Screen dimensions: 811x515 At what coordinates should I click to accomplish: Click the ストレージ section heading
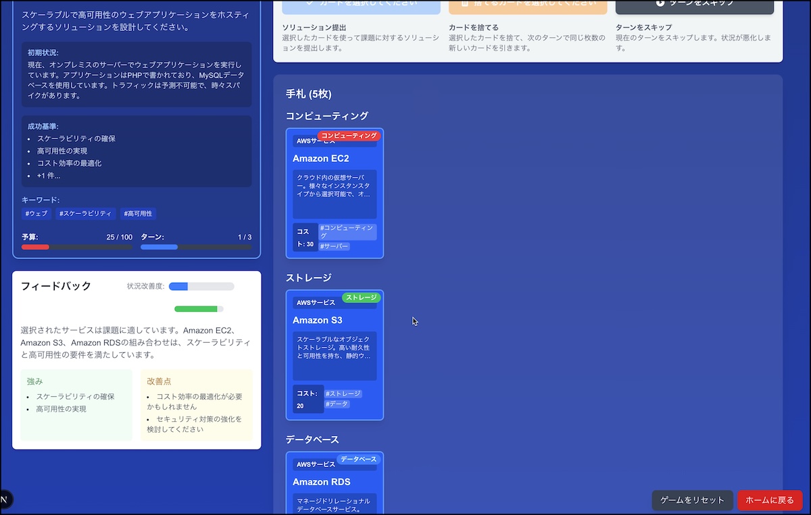pyautogui.click(x=309, y=277)
